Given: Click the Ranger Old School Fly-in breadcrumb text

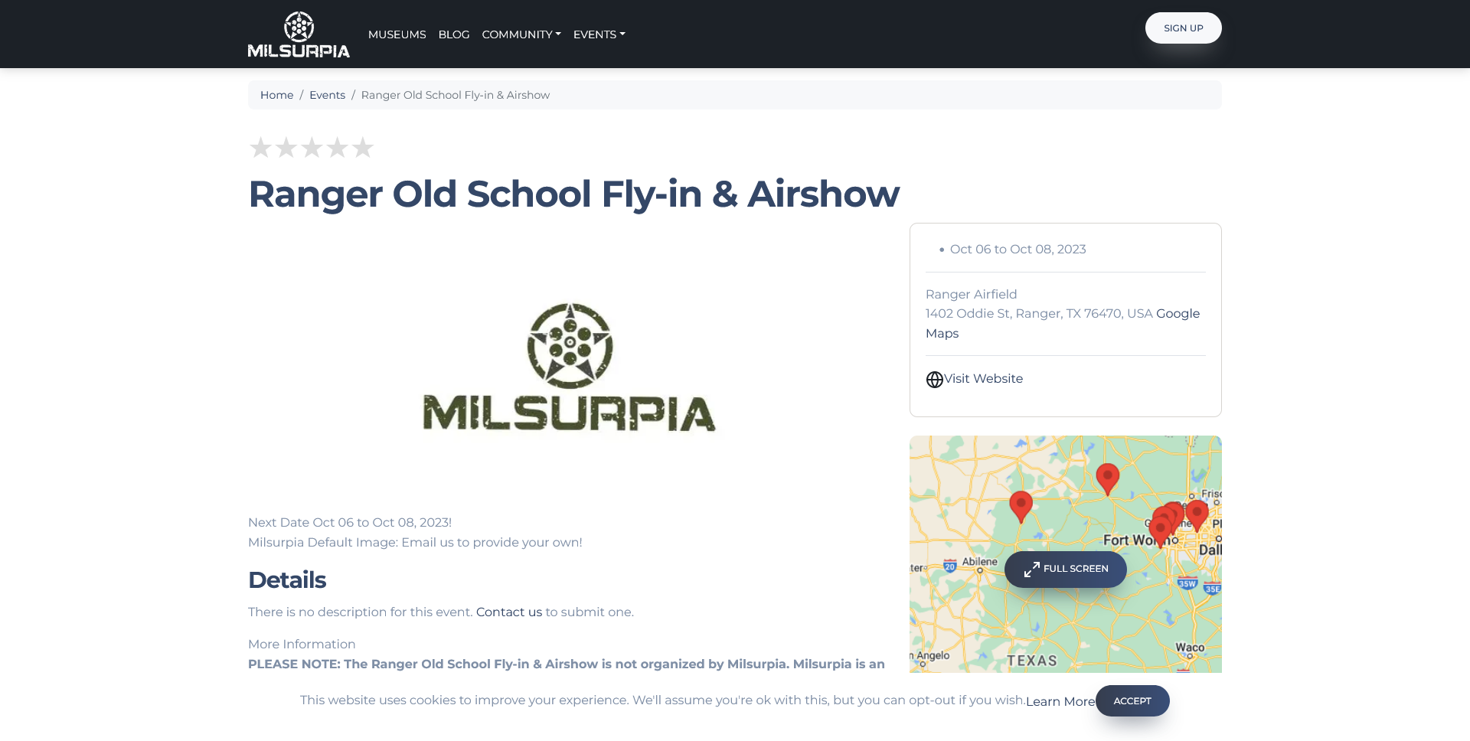Looking at the screenshot, I should pyautogui.click(x=456, y=95).
